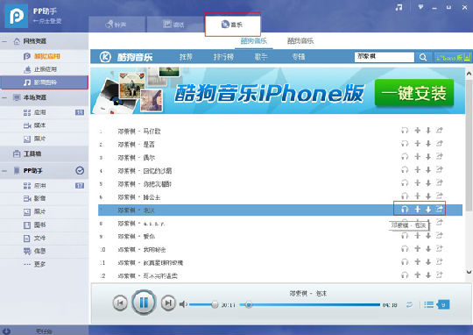This screenshot has height=335, width=473.
Task: Click the search box containing 邓紫棋
Action: (385, 57)
